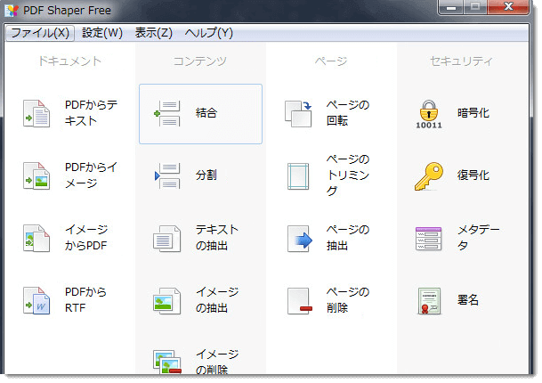Minimize the PDF Shaper Free window

pos(450,7)
